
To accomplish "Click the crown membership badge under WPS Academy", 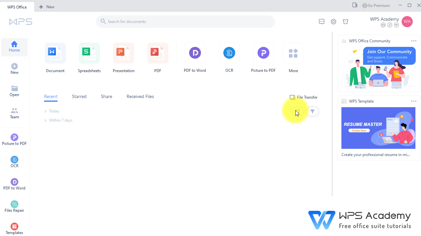I will point(383,25).
